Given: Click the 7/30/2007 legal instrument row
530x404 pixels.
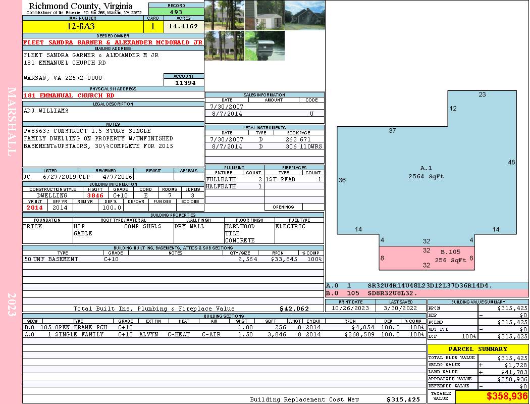Looking at the screenshot, I should tap(264, 139).
